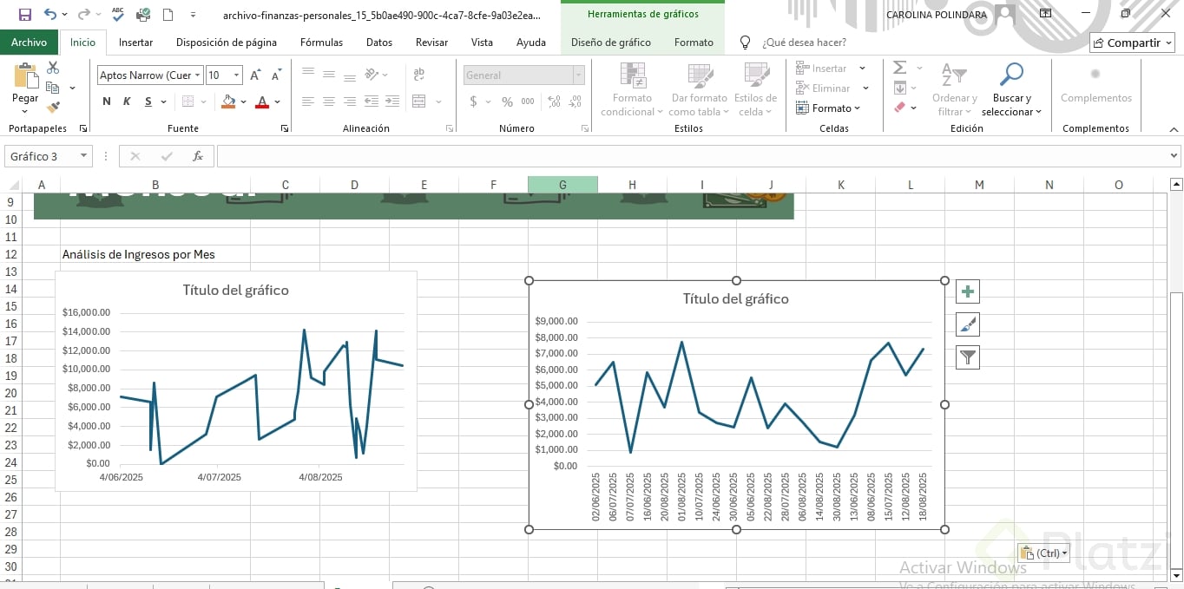Click the spell check ABC icon
Image resolution: width=1184 pixels, height=589 pixels.
(118, 15)
